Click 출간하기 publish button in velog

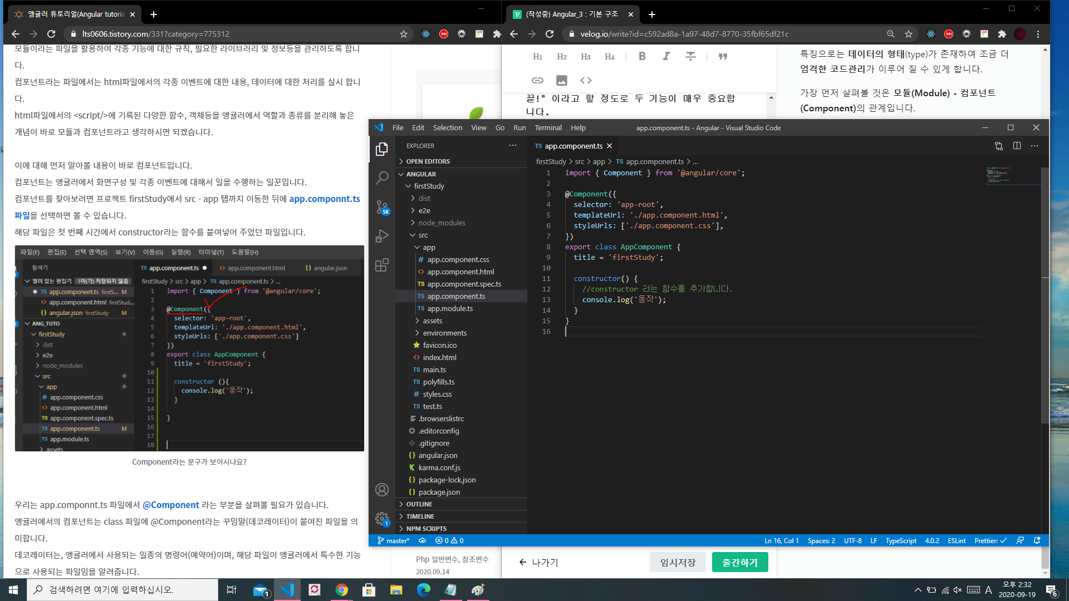tap(740, 562)
